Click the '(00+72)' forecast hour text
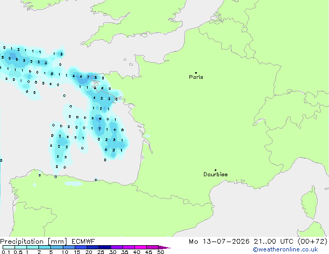Viewport: 329px width, 254px height. click(312, 242)
